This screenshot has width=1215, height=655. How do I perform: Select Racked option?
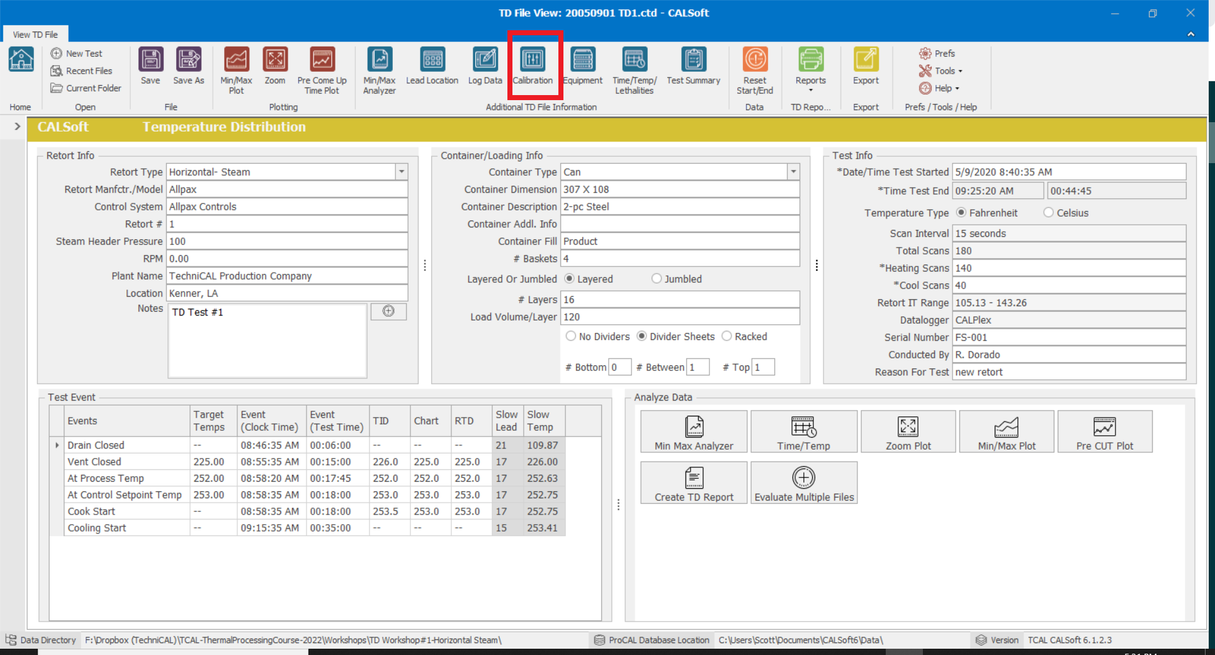(x=727, y=336)
